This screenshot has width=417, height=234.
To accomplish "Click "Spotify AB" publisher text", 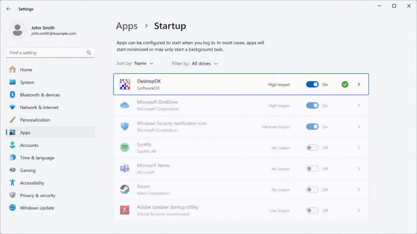I will click(147, 151).
